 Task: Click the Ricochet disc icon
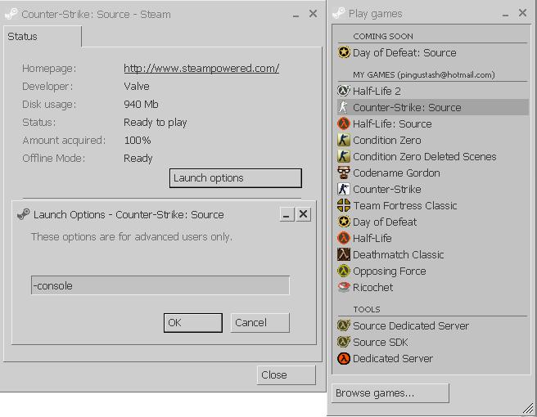tap(344, 287)
